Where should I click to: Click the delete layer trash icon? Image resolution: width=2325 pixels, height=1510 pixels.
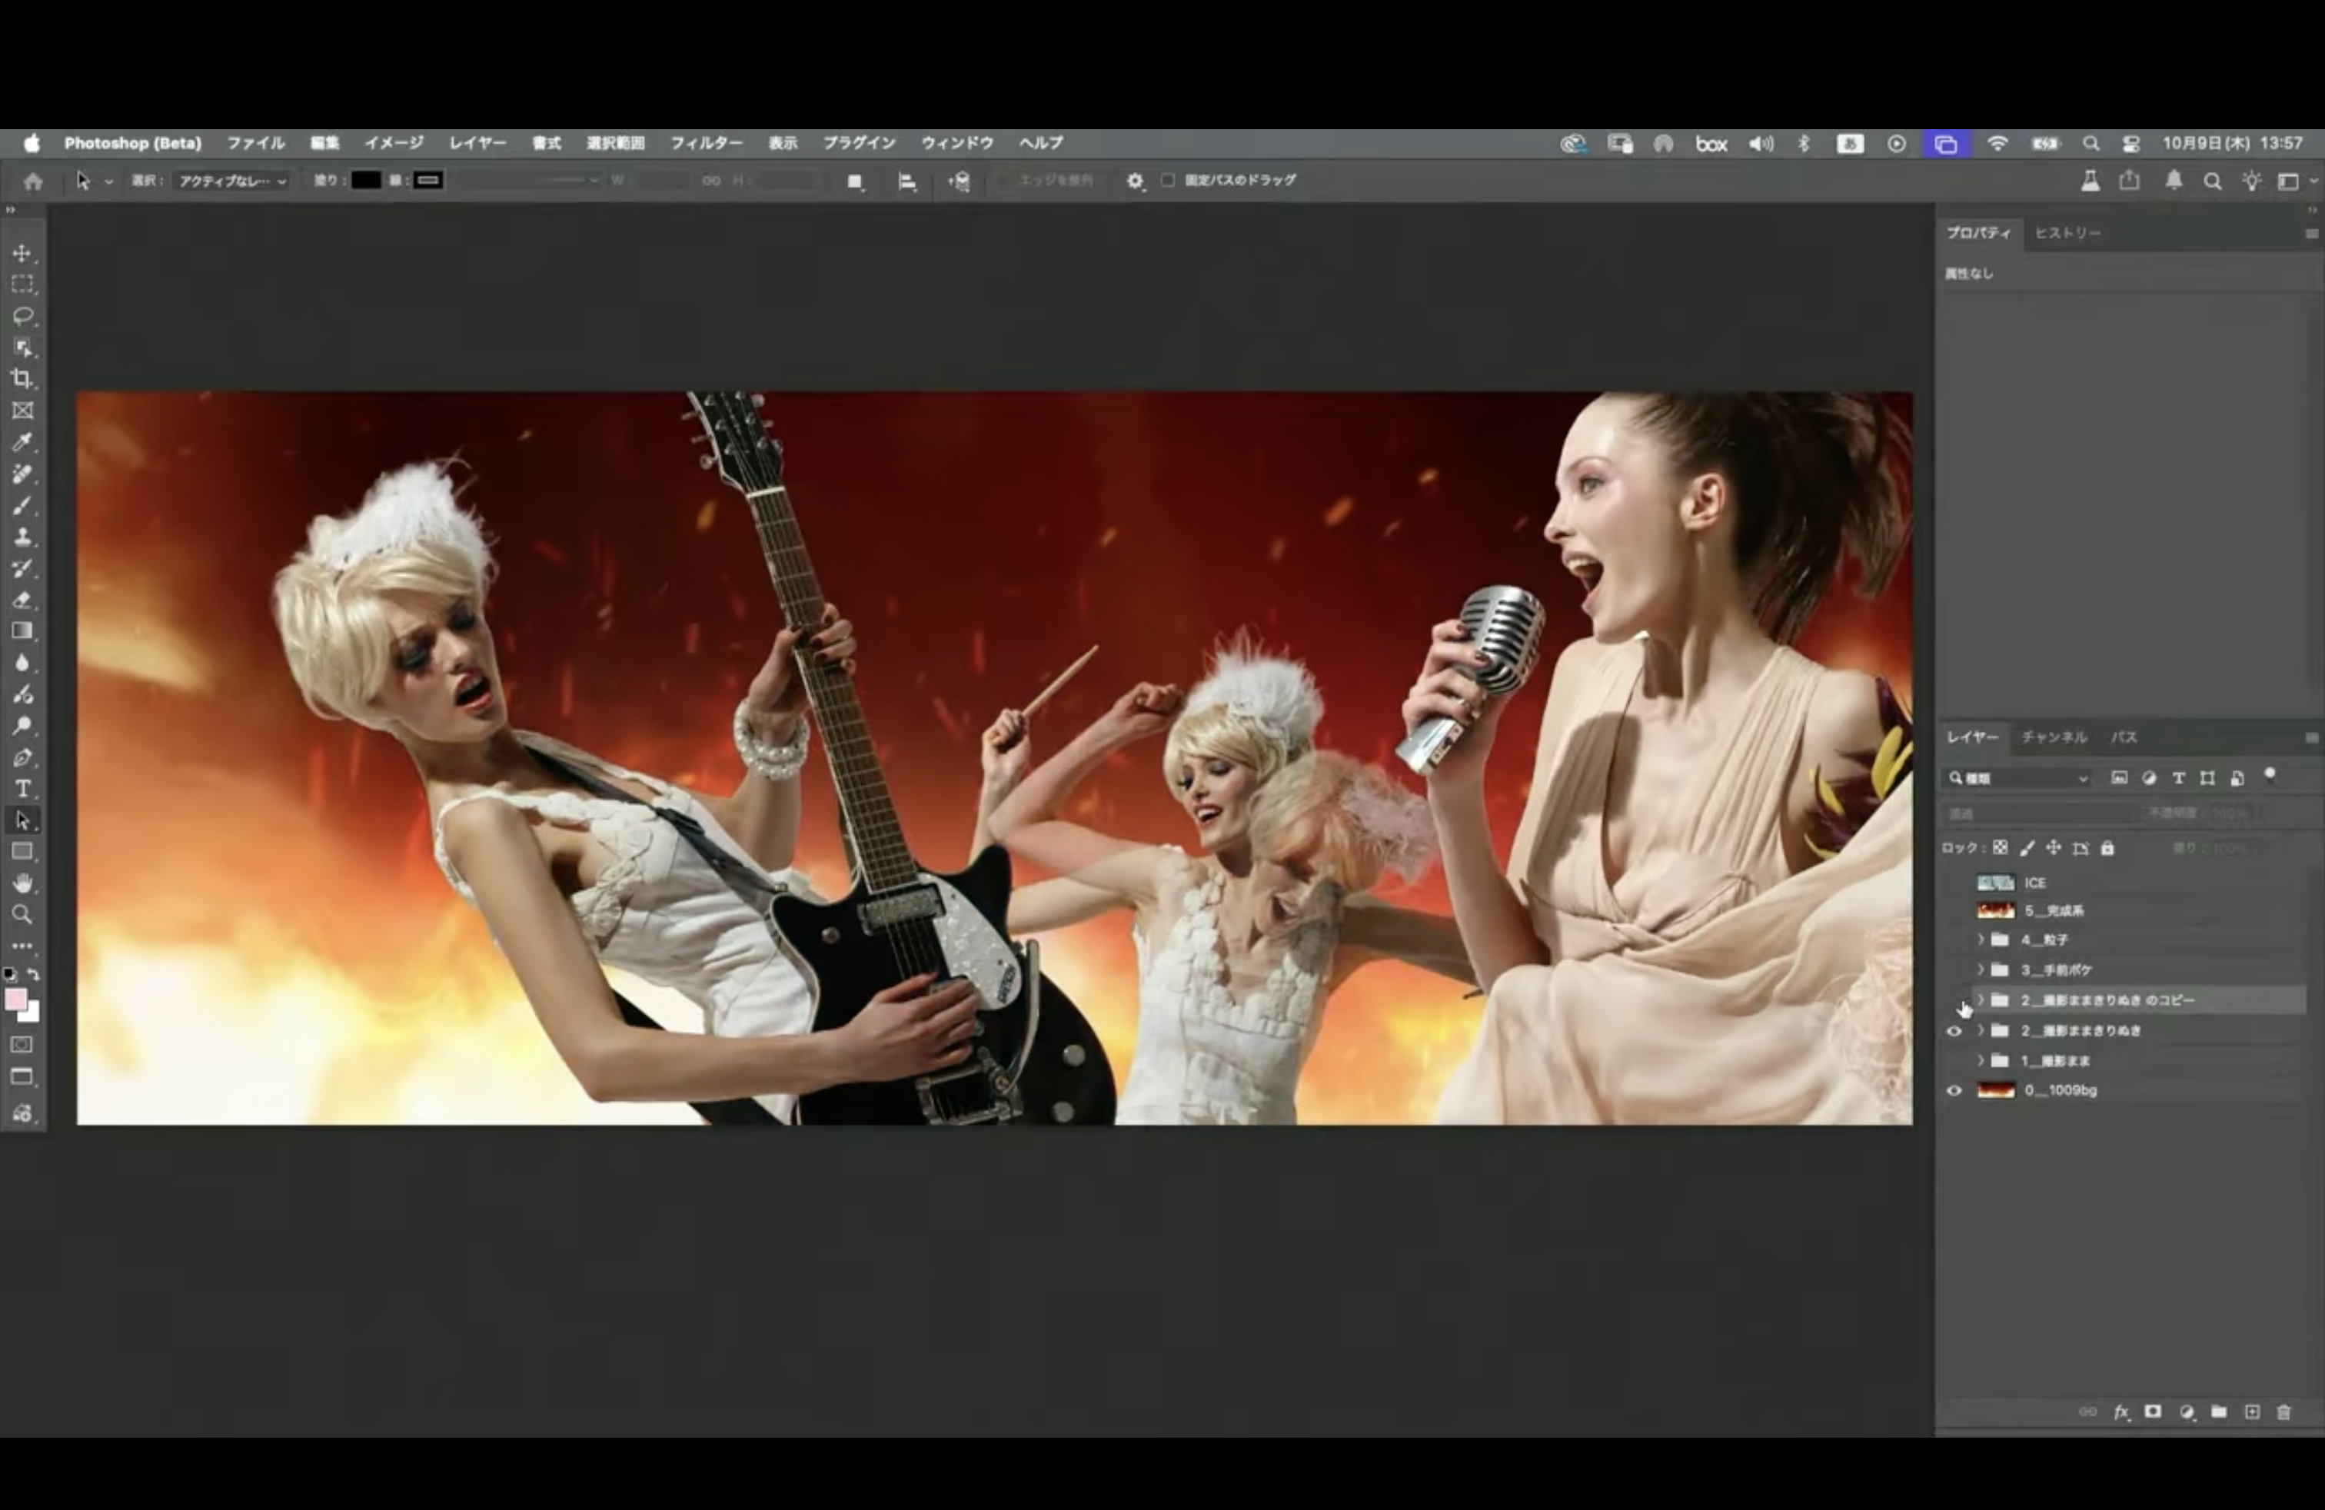click(2284, 1412)
